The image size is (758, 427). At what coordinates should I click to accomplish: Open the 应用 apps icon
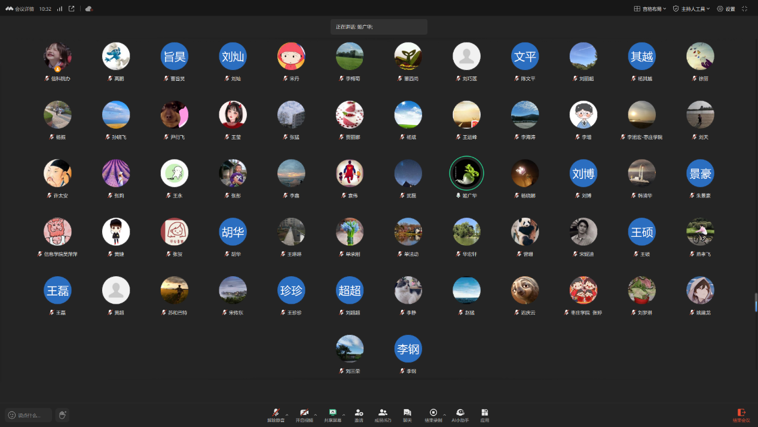tap(484, 415)
